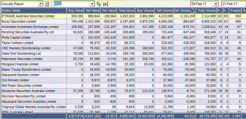This screenshot has height=119, width=246.
Task: Select Euroz Securities Limited broker row
Action: click(x=123, y=21)
